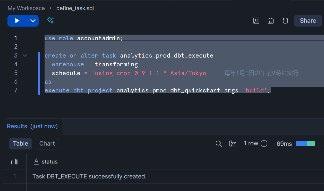Open the database context cylinder icon
The height and width of the screenshot is (191, 324).
click(x=285, y=21)
